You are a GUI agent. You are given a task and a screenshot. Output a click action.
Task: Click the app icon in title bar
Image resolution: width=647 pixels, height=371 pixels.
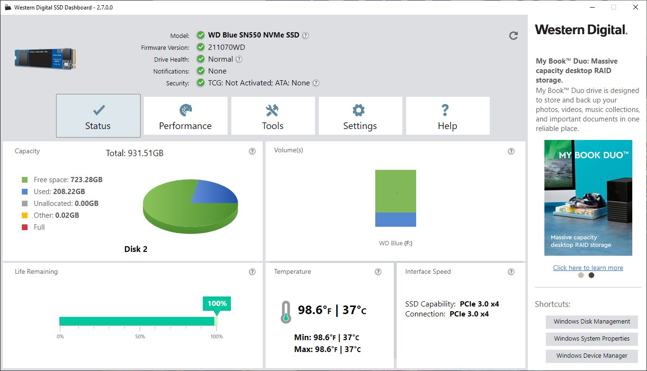pos(8,8)
